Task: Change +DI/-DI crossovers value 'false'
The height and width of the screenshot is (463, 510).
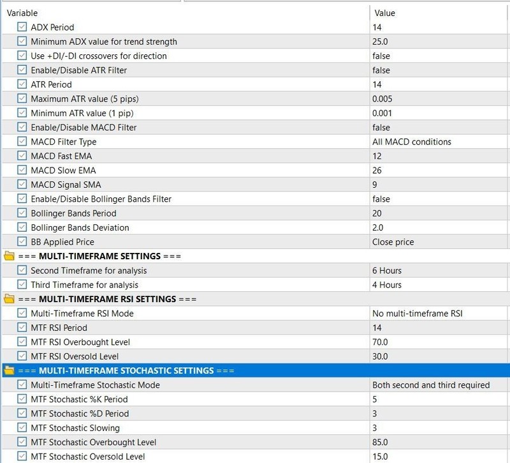Action: (x=439, y=56)
